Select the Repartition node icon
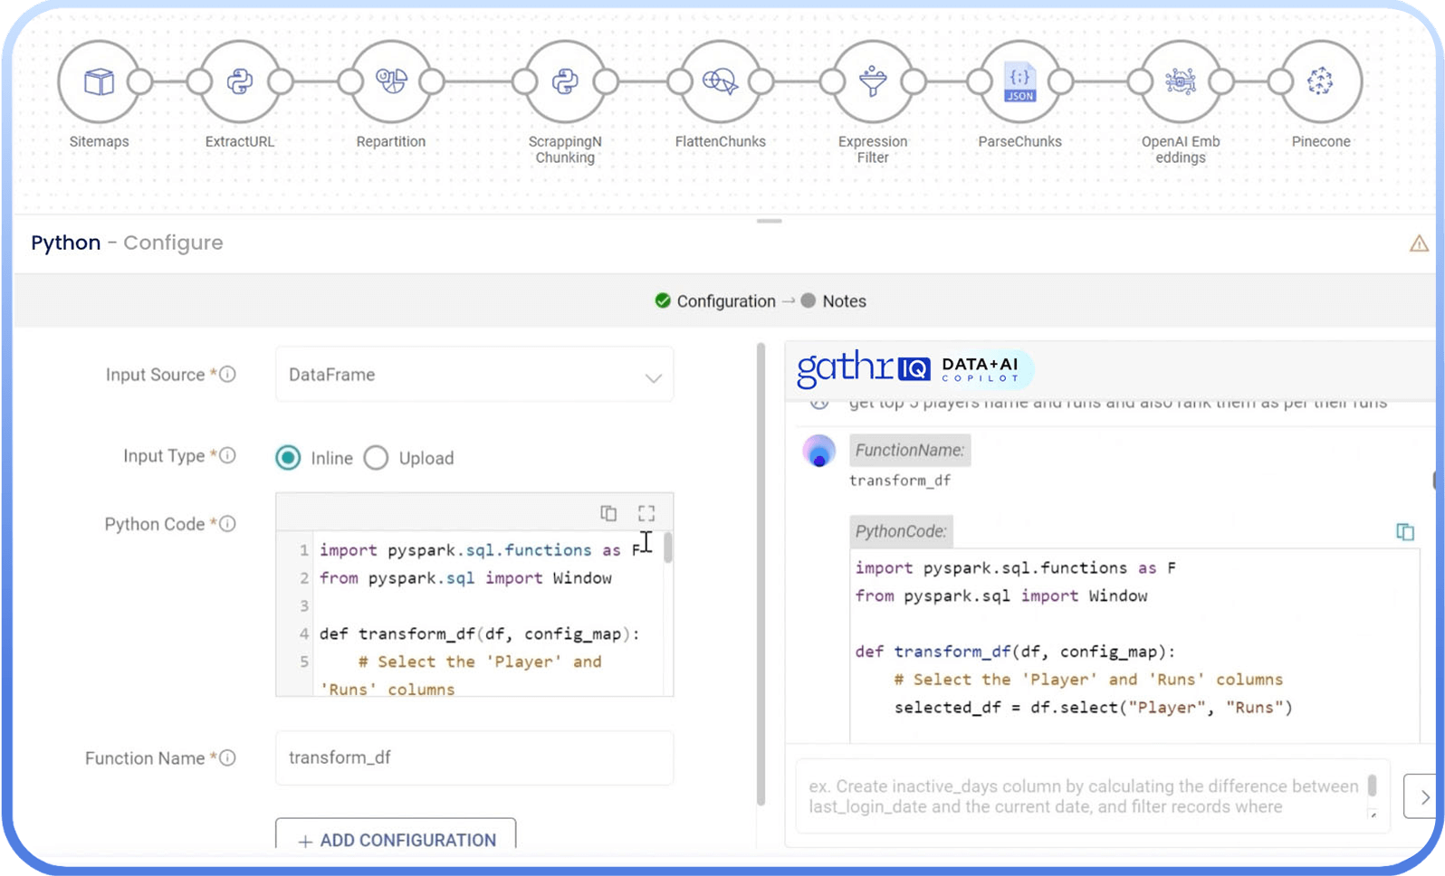1445x876 pixels. 391,82
